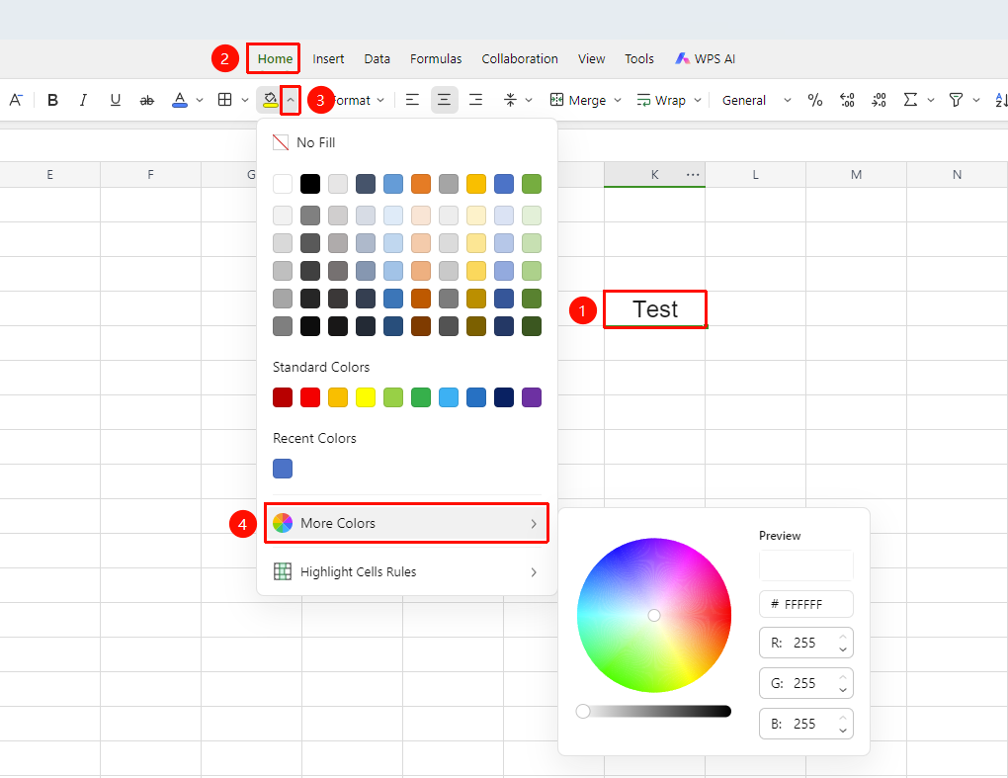
Task: Open the borders dropdown arrow
Action: 245,100
